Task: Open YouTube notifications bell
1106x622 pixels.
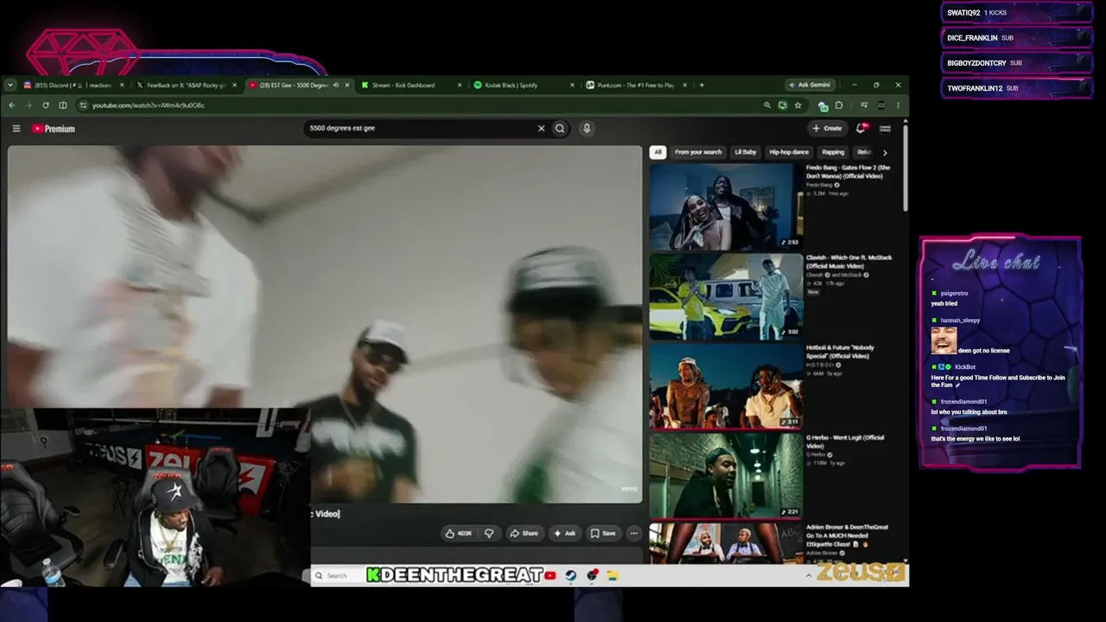Action: pos(861,128)
